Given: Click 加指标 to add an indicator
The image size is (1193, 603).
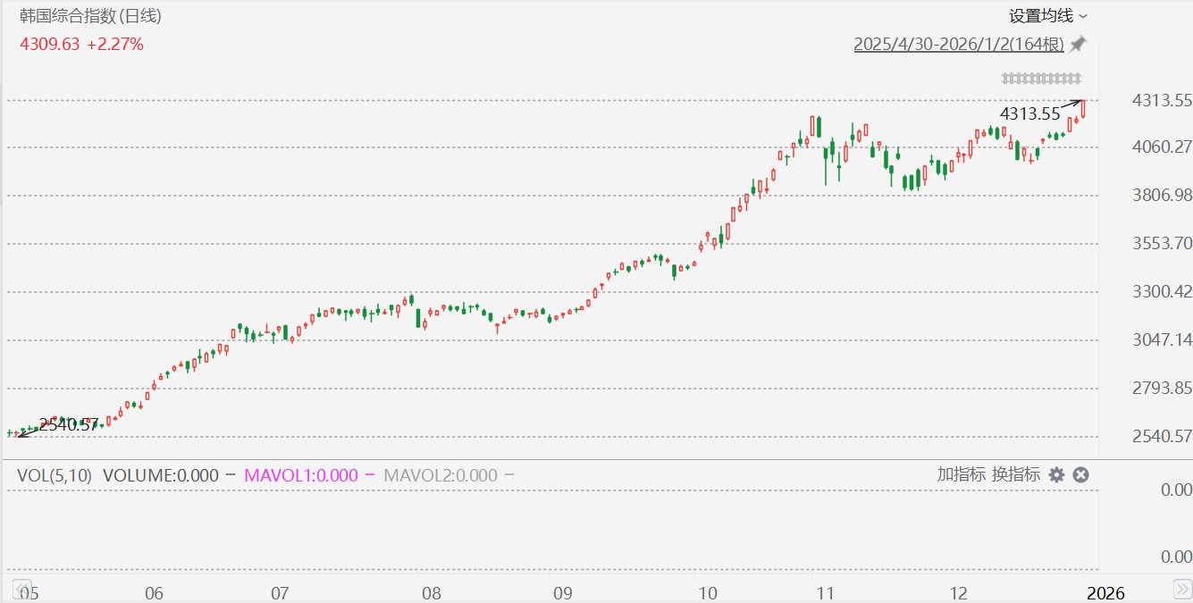Looking at the screenshot, I should coord(962,474).
